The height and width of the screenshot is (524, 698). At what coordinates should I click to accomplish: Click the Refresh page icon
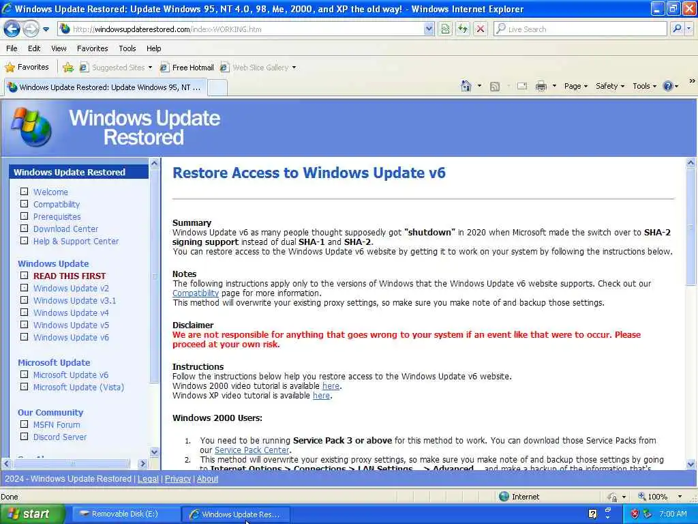[463, 29]
